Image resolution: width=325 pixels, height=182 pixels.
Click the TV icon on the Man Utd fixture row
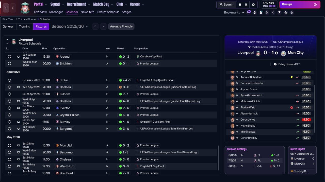click(19, 145)
